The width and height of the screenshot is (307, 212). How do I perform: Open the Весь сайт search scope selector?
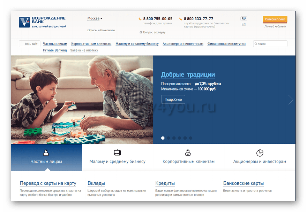coord(30,44)
